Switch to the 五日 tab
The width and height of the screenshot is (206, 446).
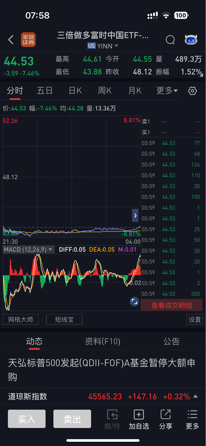coord(44,91)
